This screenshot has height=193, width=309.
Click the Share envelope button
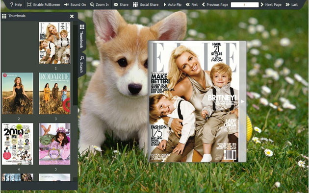(x=121, y=4)
